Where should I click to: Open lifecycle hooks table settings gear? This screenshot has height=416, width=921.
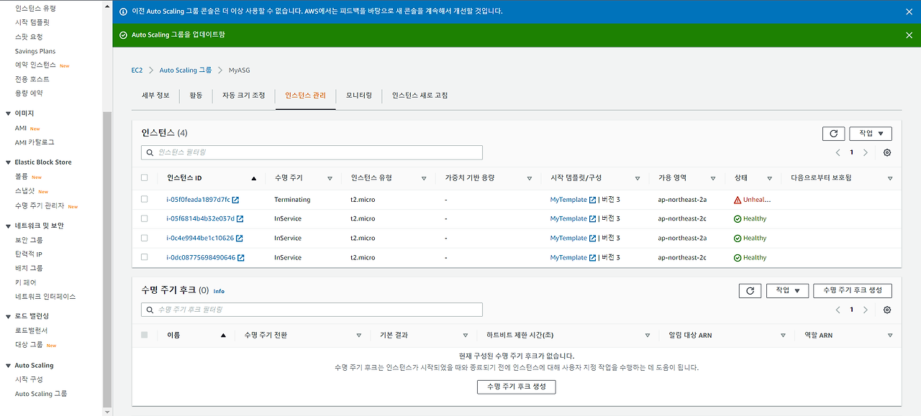point(887,310)
